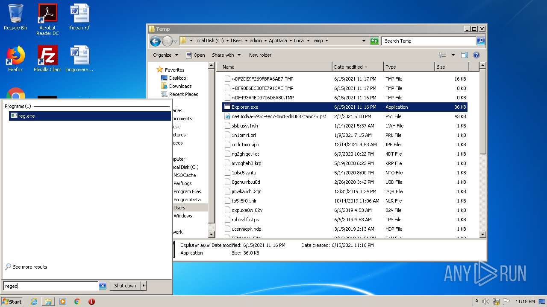Open Chrome from the taskbar

pos(77,301)
